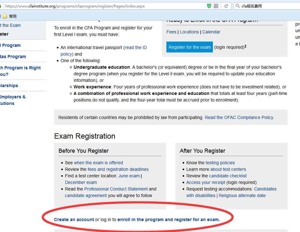The height and width of the screenshot is (232, 300).
Task: Open the QR code icon in address bar
Action: click(216, 6)
